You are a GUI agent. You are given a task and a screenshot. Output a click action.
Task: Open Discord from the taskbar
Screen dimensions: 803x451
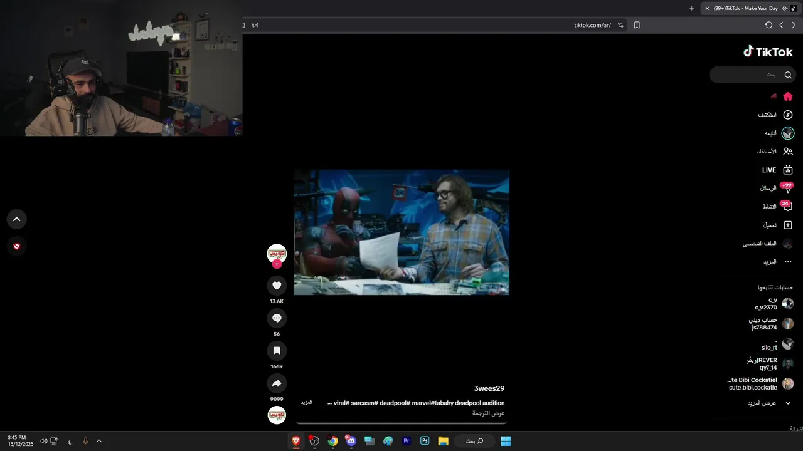tap(350, 441)
